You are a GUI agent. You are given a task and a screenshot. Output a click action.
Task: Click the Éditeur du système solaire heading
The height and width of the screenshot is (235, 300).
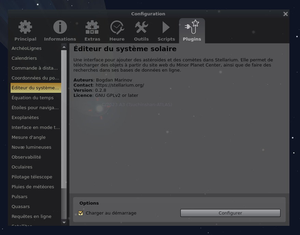(125, 49)
